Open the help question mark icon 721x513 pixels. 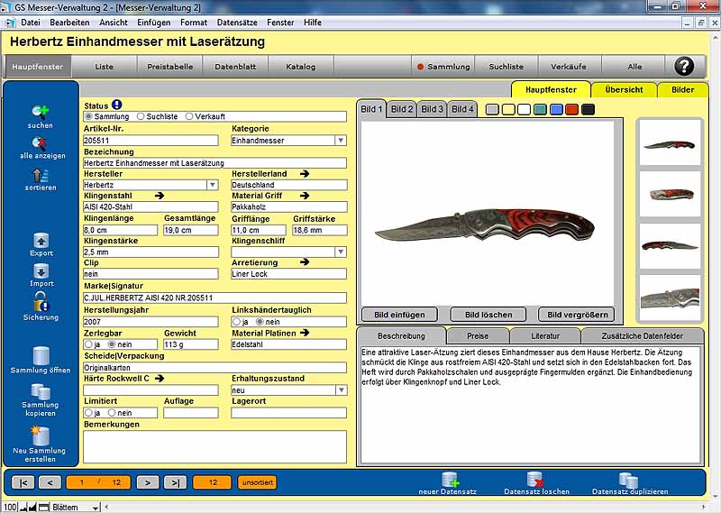[685, 66]
